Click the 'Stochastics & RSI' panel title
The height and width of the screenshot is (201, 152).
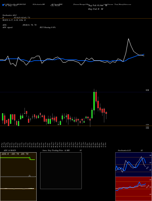tap(130, 150)
